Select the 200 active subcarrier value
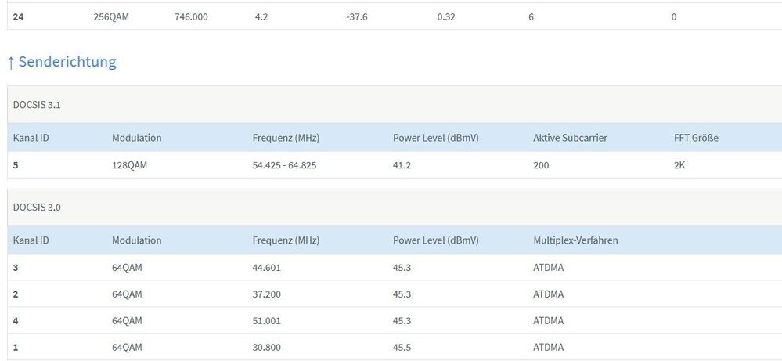Viewport: 782px width, 361px height. coord(541,165)
